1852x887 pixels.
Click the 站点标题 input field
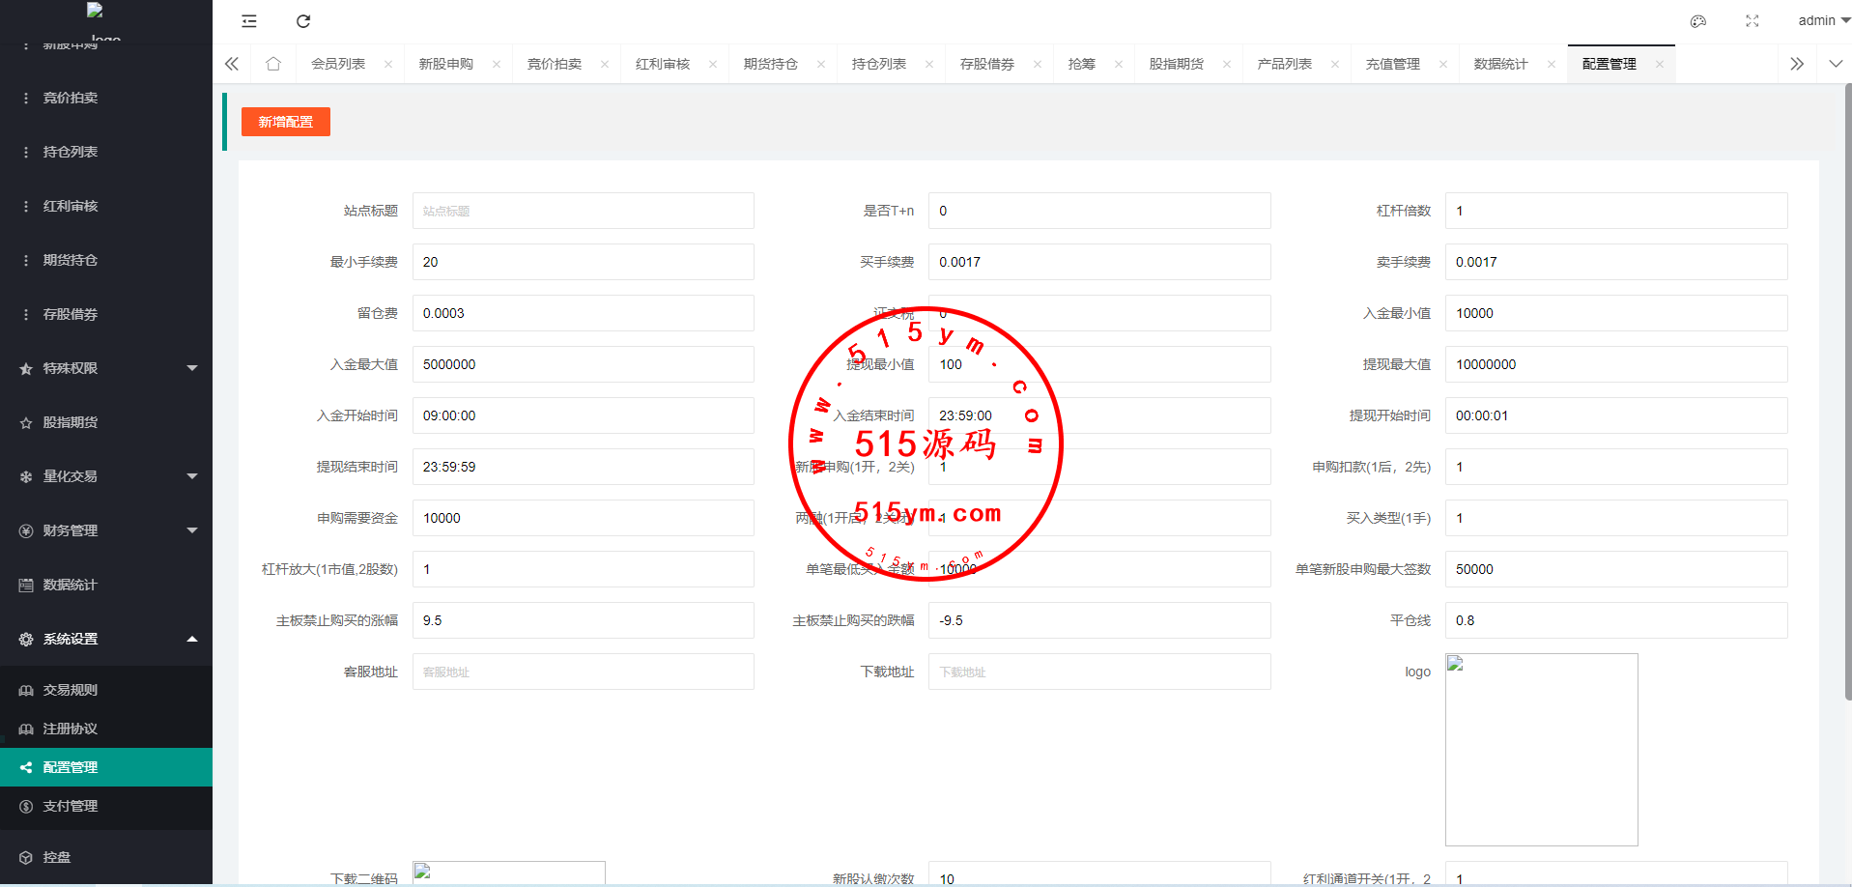click(583, 211)
